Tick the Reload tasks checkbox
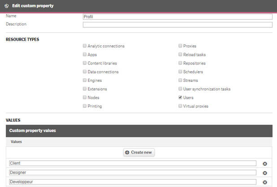 180,55
